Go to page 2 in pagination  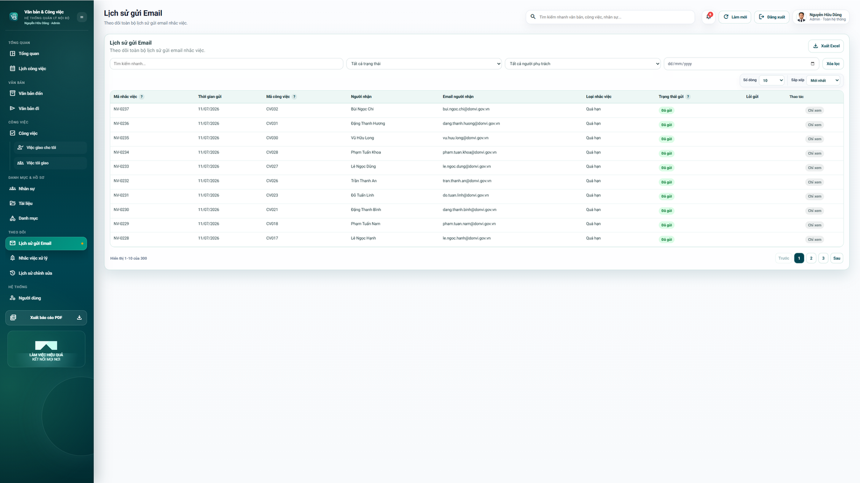811,258
